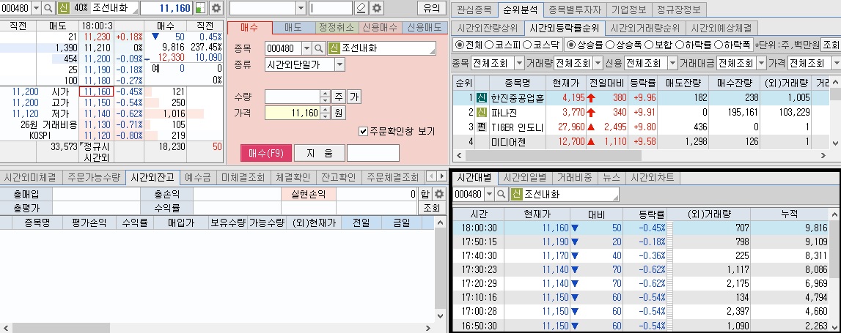Open 시간외일별 tab
Image resolution: width=841 pixels, height=333 pixels.
(524, 177)
